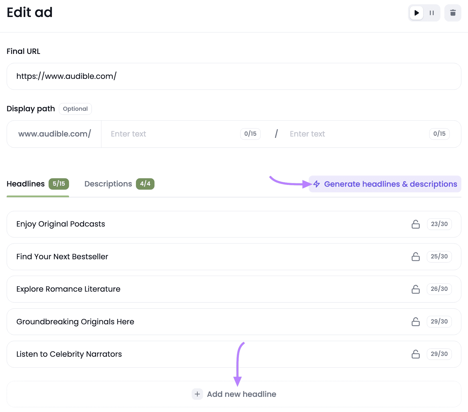Click the Final URL label
This screenshot has height=412, width=468.
pos(23,51)
